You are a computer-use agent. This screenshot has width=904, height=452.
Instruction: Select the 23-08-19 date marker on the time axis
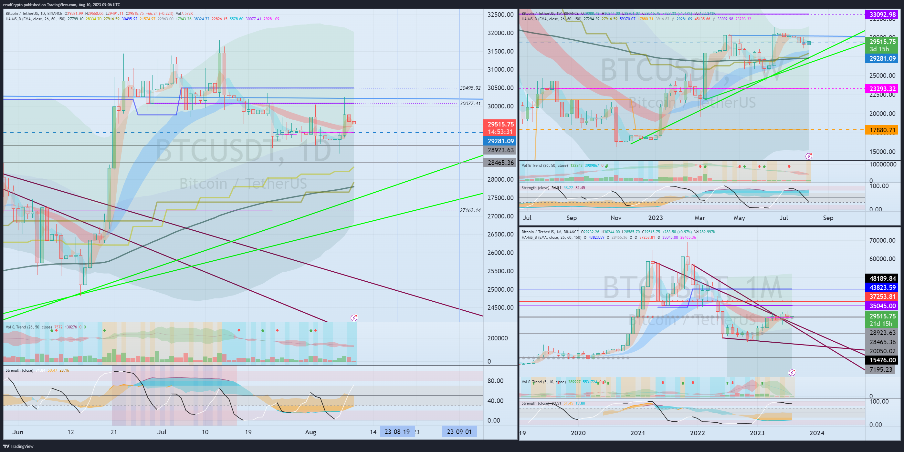click(397, 432)
